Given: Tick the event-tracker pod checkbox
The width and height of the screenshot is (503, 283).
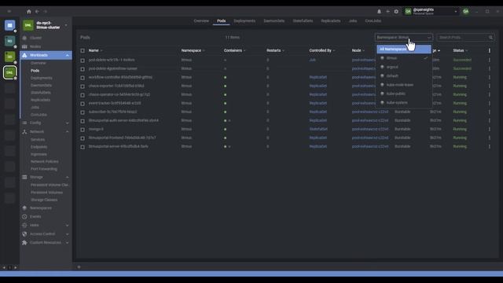Looking at the screenshot, I should [83, 104].
